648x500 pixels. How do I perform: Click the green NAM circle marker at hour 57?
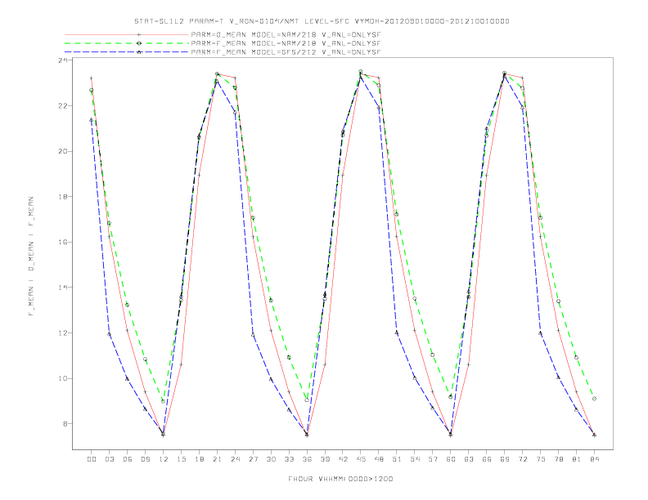click(x=432, y=355)
